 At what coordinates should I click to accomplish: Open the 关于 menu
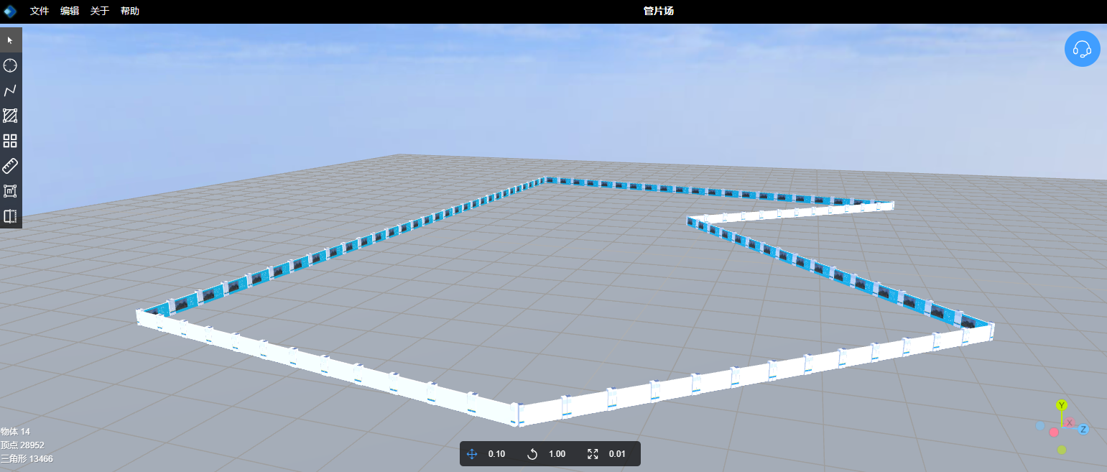100,11
